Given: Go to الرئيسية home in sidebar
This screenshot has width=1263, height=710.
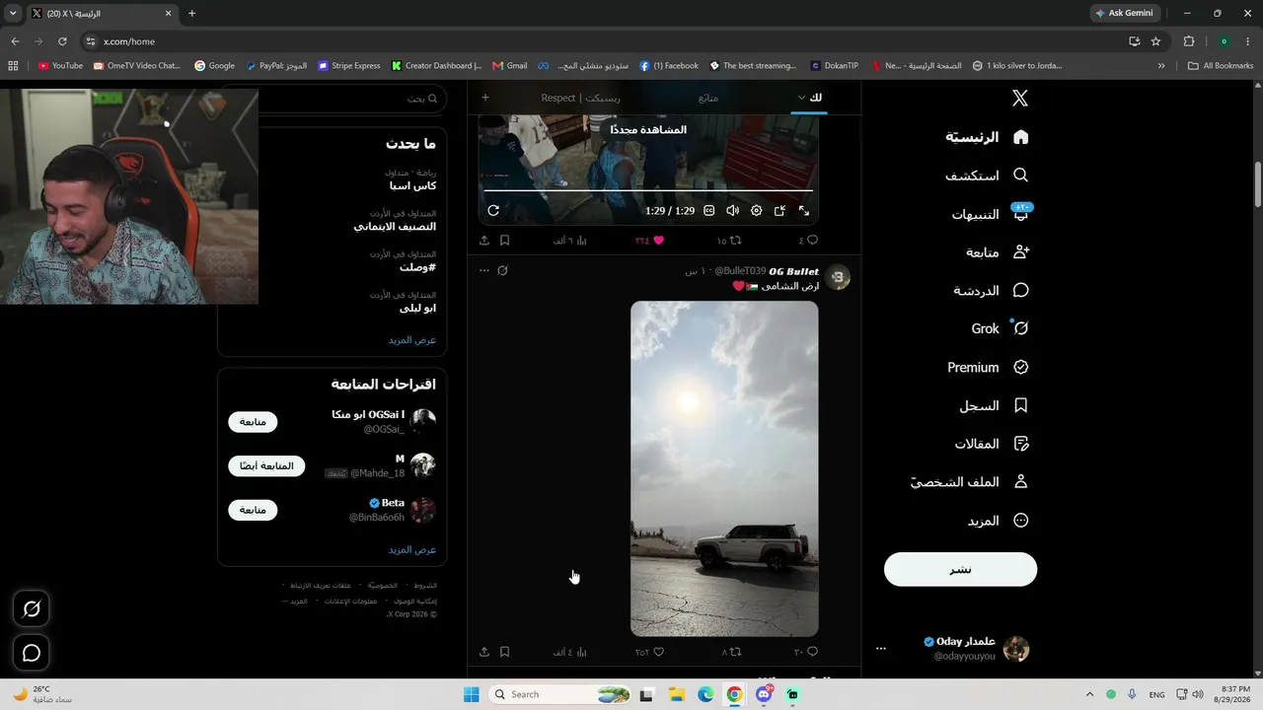Looking at the screenshot, I should tap(987, 137).
